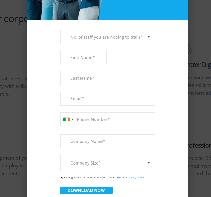Focus the First Name field
Viewport: 211px width, 197px height.
(84, 58)
